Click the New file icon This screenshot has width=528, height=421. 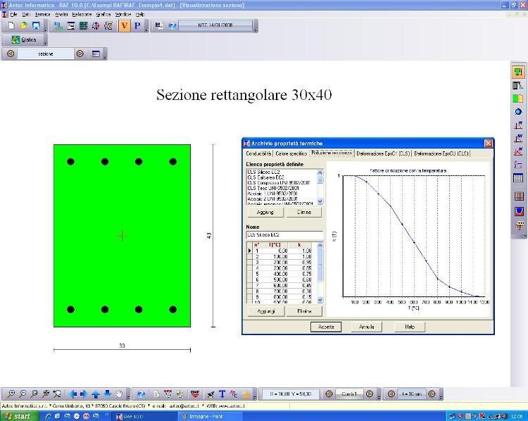click(11, 26)
